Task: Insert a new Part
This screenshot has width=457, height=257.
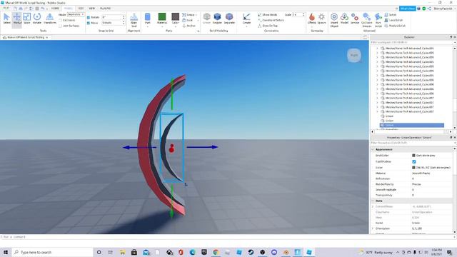Action: 148,19
